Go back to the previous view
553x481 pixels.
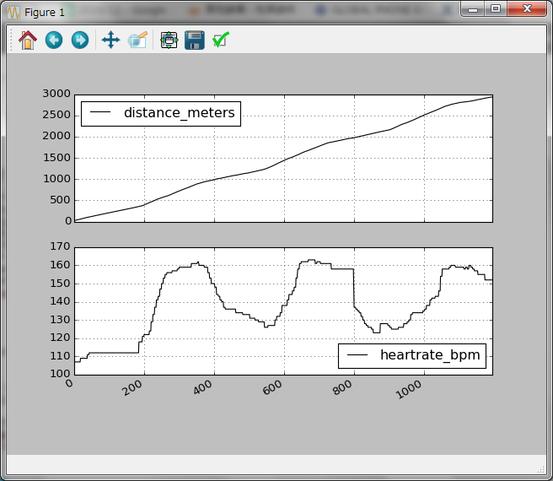[54, 40]
